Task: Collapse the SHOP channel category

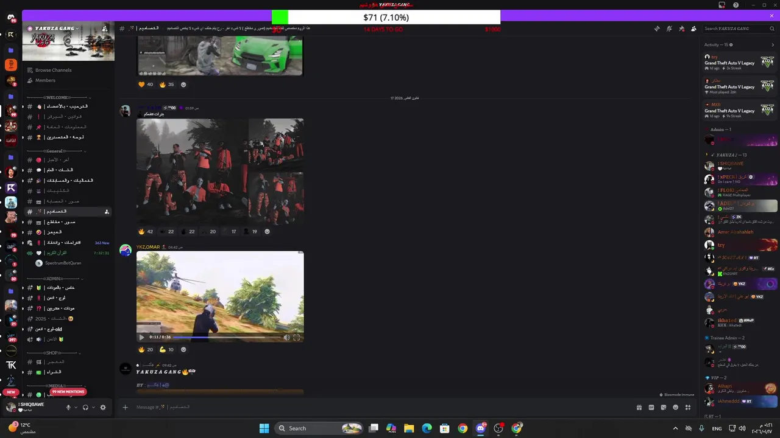Action: point(54,353)
